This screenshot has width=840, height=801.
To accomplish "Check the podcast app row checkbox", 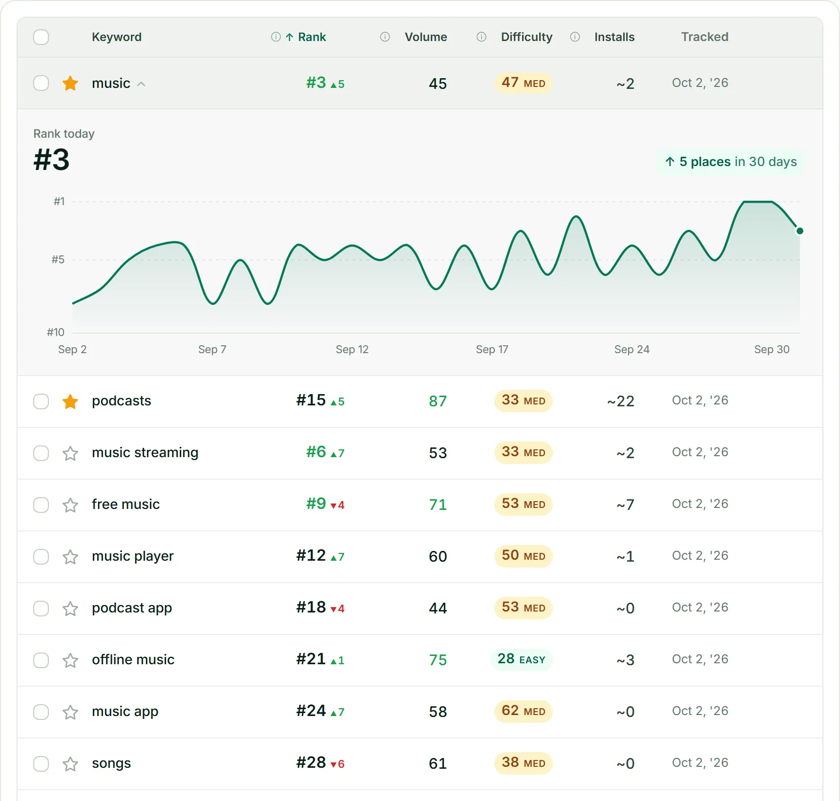I will pyautogui.click(x=41, y=609).
